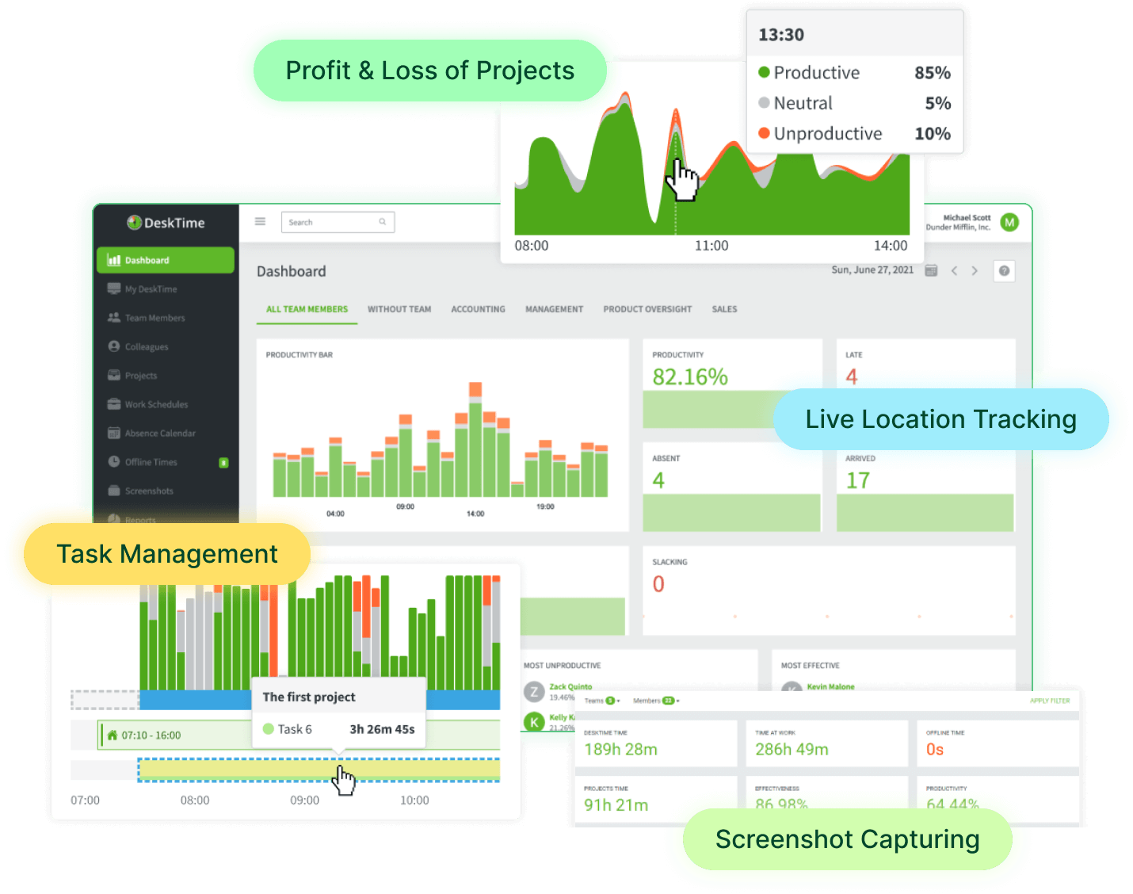
Task: Click the Michael Scott account name
Action: click(967, 217)
